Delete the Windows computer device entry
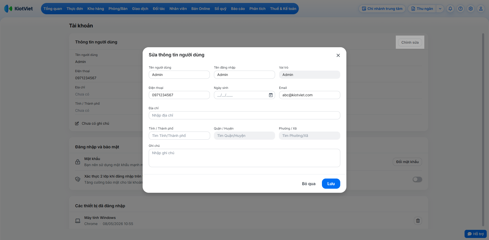Viewport: 489px width, 240px height. pyautogui.click(x=418, y=221)
